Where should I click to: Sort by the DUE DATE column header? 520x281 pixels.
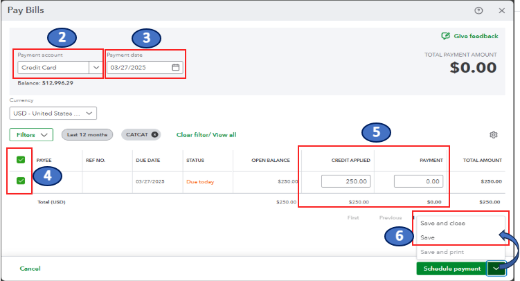click(x=148, y=160)
